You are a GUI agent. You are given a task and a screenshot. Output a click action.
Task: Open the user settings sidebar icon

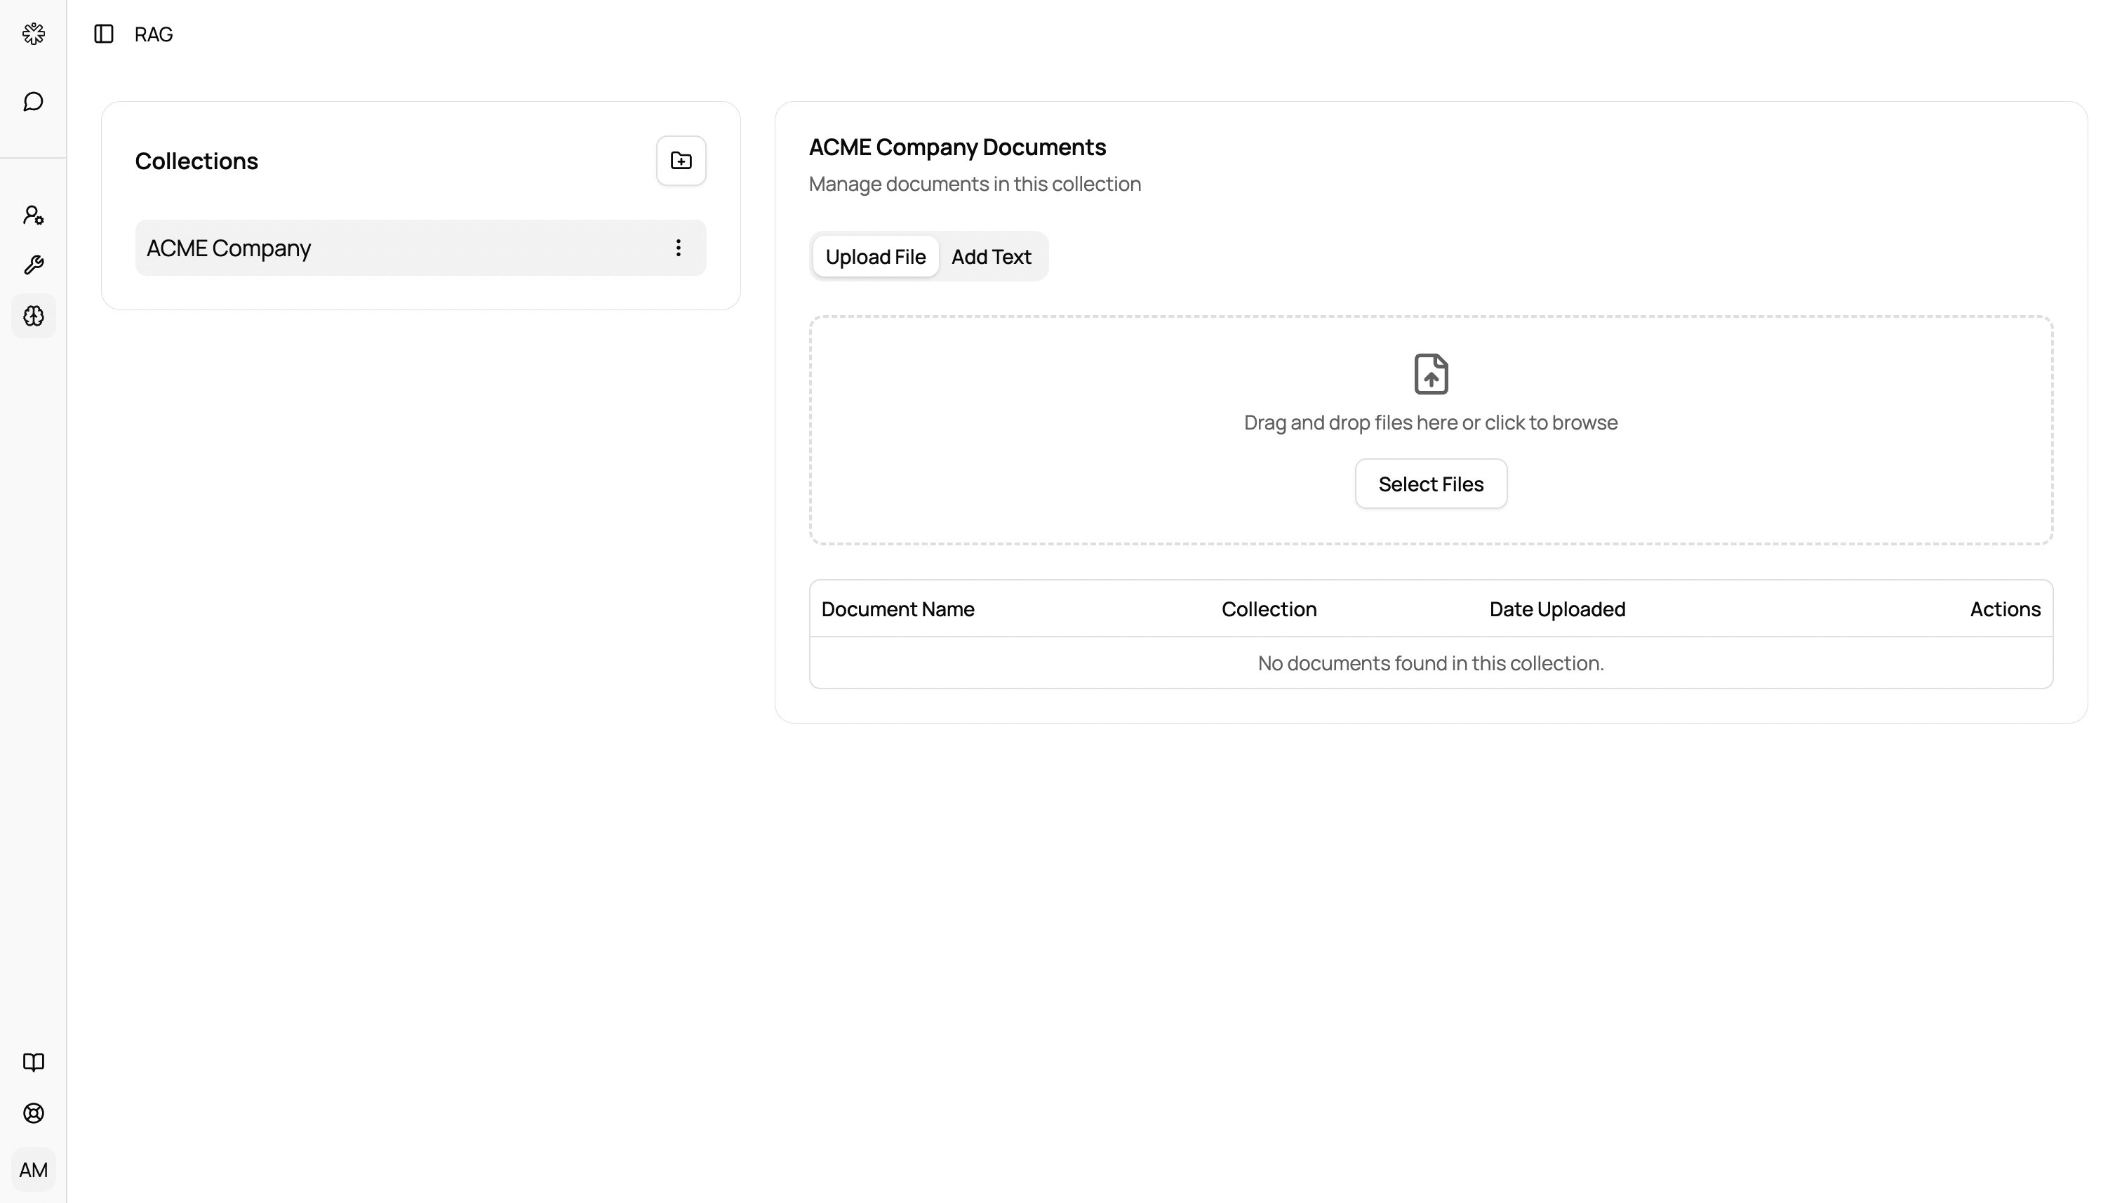(x=33, y=215)
